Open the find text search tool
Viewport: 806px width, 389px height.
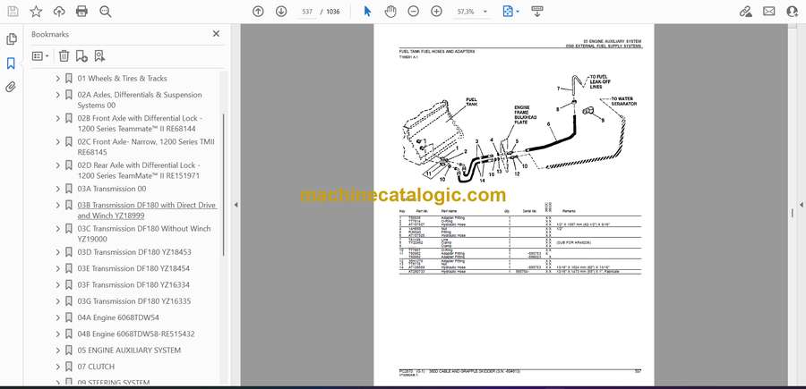[106, 12]
